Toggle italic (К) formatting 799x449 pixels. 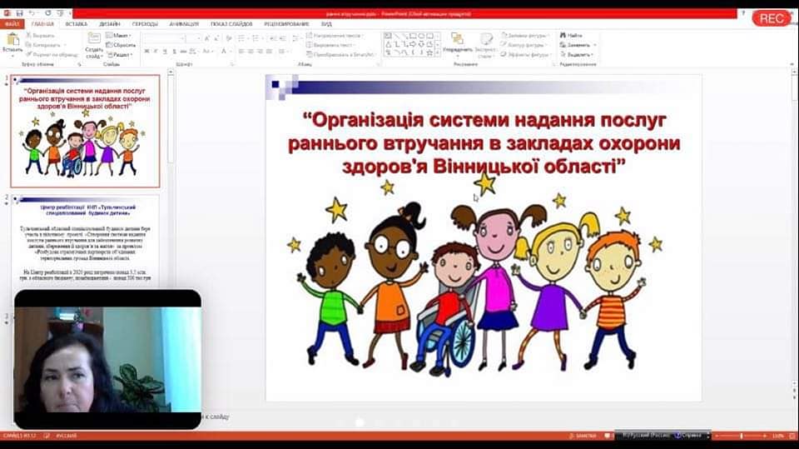(156, 51)
